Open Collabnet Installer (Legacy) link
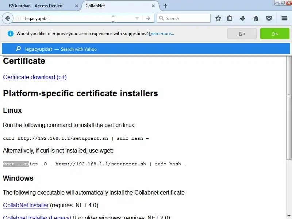292x219 pixels. click(37, 217)
